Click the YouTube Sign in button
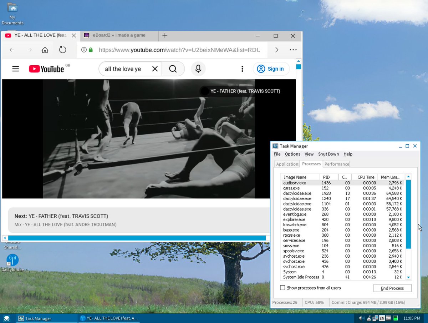Viewport: 428px width, 323px height. [x=271, y=69]
